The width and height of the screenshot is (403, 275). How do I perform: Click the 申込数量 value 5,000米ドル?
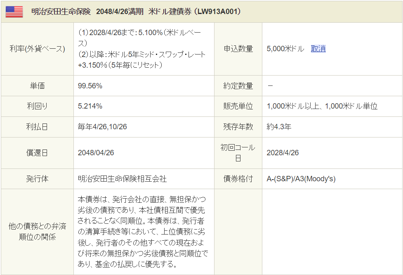(x=285, y=49)
